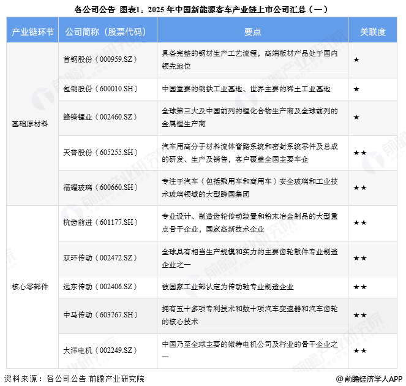Image resolution: width=406 pixels, height=386 pixels.
Task: Click the single star in 首钢股份 row
Action: tap(356, 59)
